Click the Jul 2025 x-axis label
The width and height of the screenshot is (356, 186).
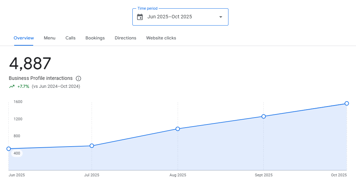tap(92, 175)
